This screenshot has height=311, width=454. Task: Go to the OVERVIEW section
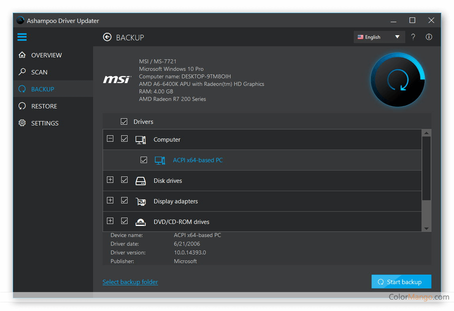46,55
